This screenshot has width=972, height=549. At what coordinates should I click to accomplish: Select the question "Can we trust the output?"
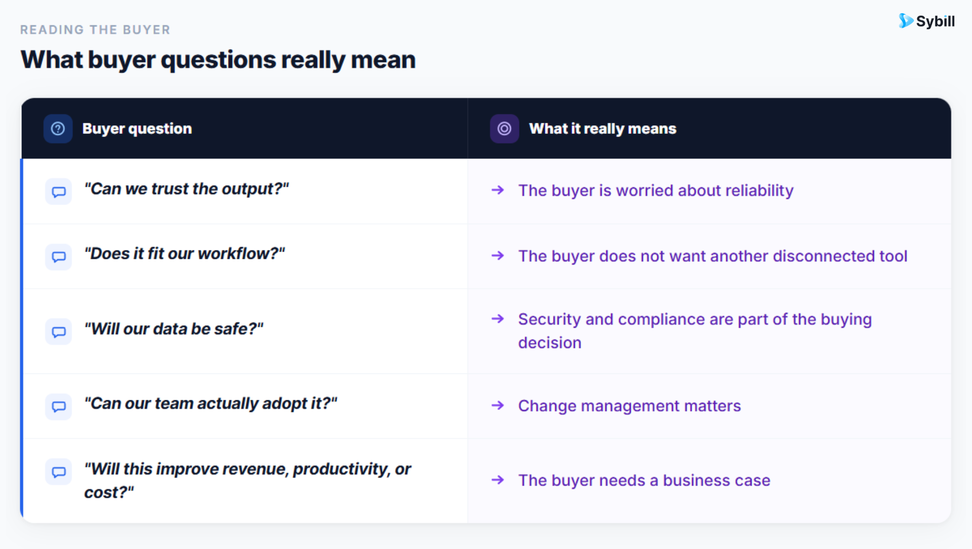186,189
